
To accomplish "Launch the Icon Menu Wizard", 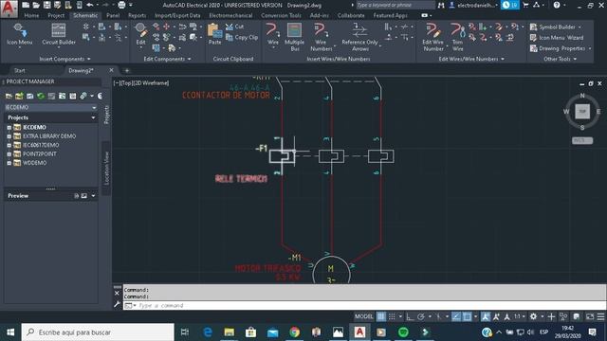I will [x=557, y=38].
